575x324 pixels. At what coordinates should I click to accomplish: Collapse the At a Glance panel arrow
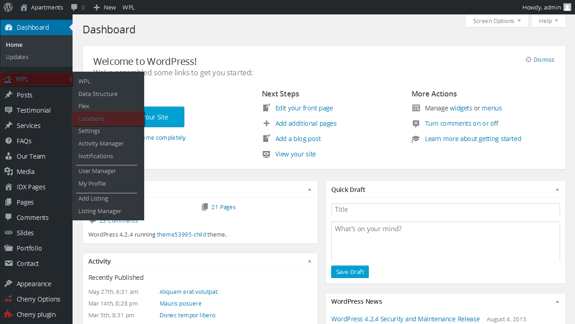[310, 190]
